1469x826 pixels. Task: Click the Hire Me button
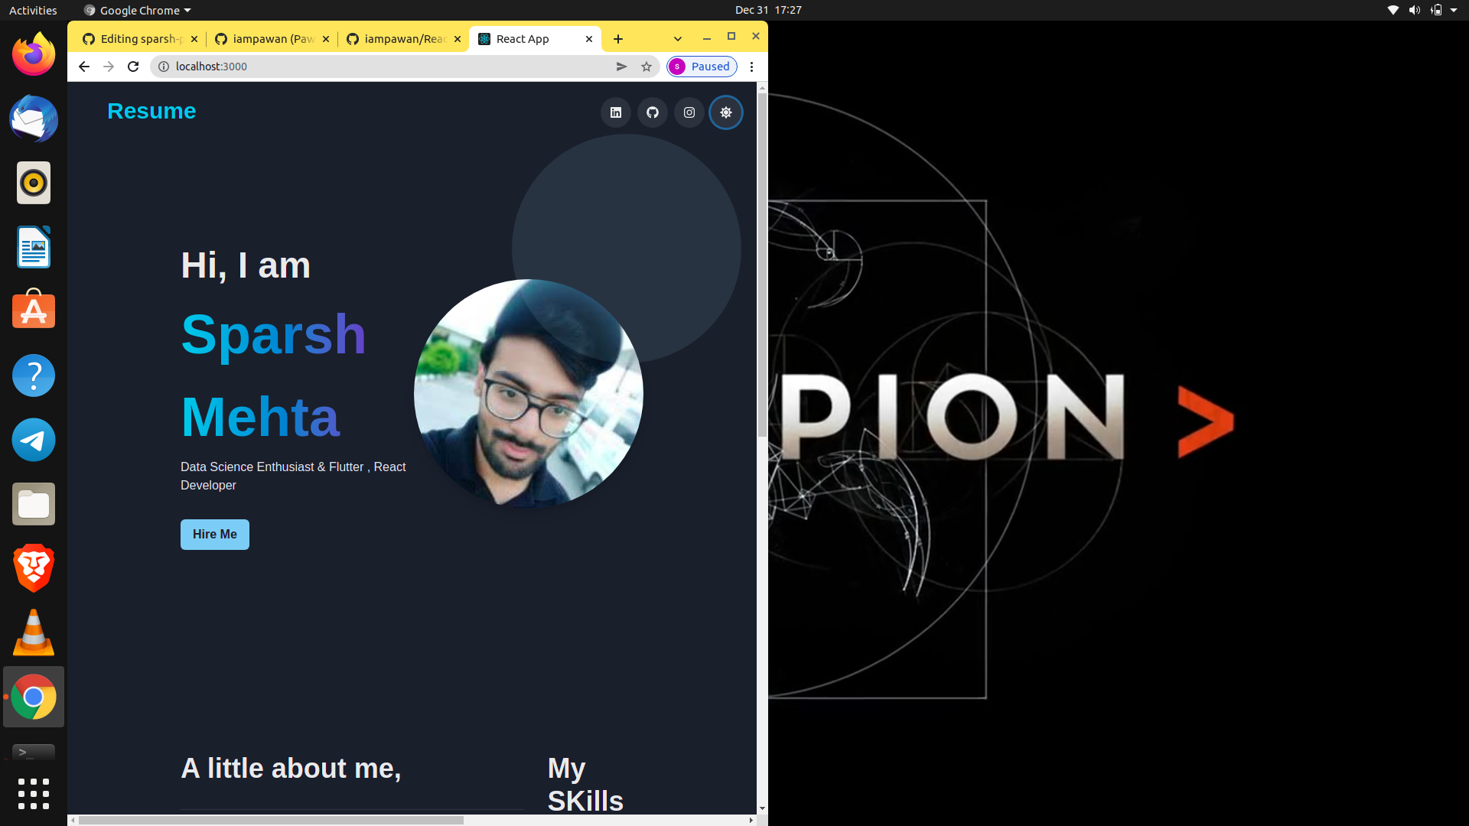tap(214, 534)
